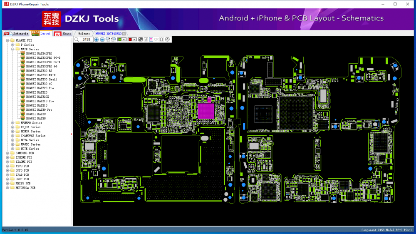
Task: Click the overlapping windows toolbar icon
Action: tap(140, 40)
